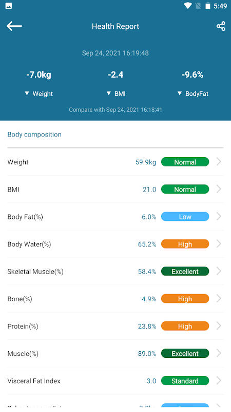Viewport: 231px width, 412px height.
Task: Tap the High badge for Bone(%)
Action: pos(185,299)
